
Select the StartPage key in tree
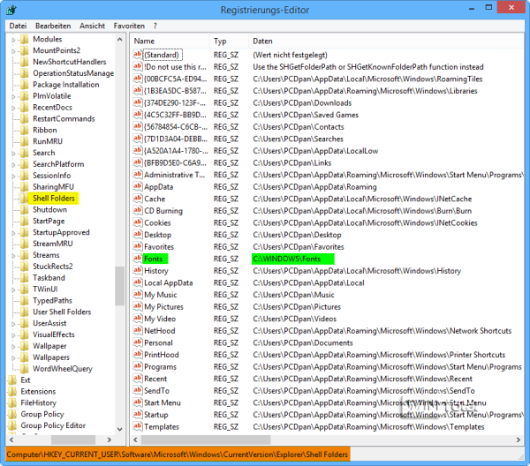(x=49, y=222)
